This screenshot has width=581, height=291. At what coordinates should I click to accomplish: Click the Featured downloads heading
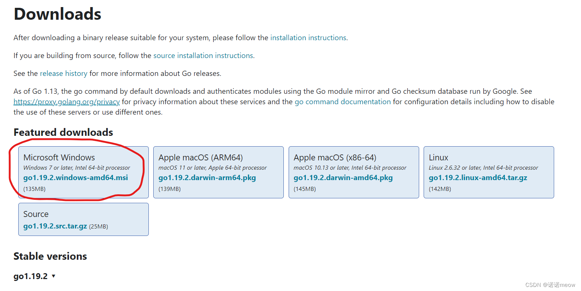(x=63, y=132)
